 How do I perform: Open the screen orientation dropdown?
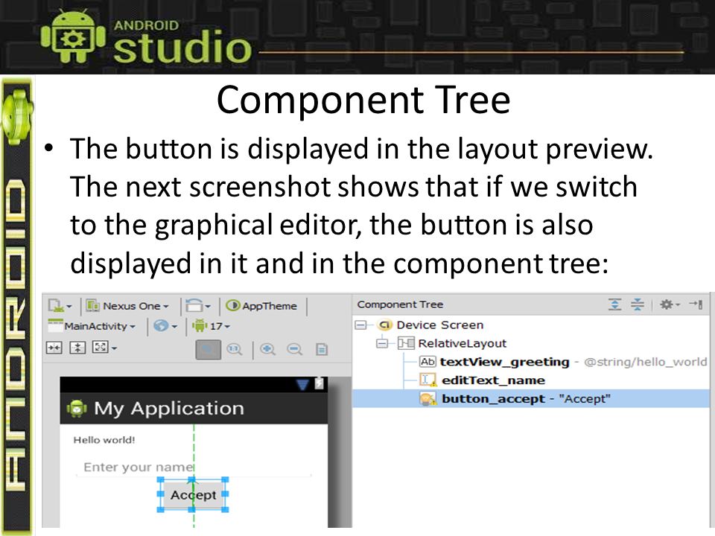(198, 306)
